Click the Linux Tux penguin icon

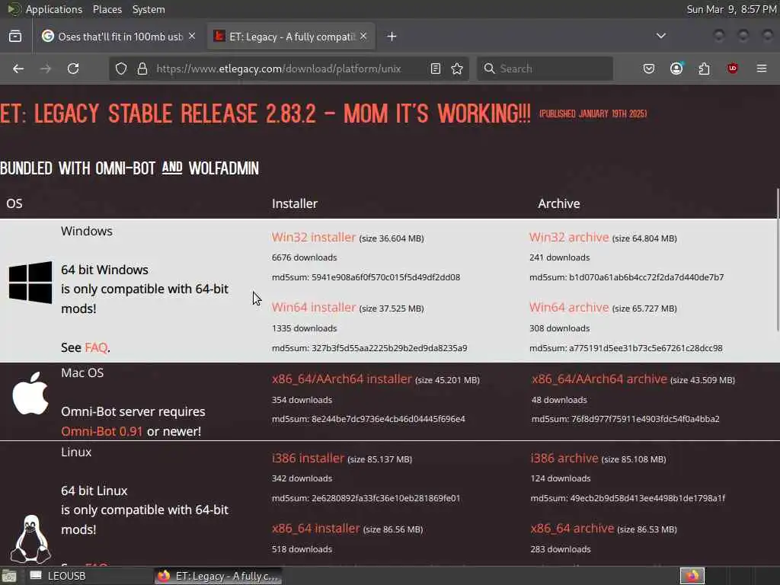30,539
